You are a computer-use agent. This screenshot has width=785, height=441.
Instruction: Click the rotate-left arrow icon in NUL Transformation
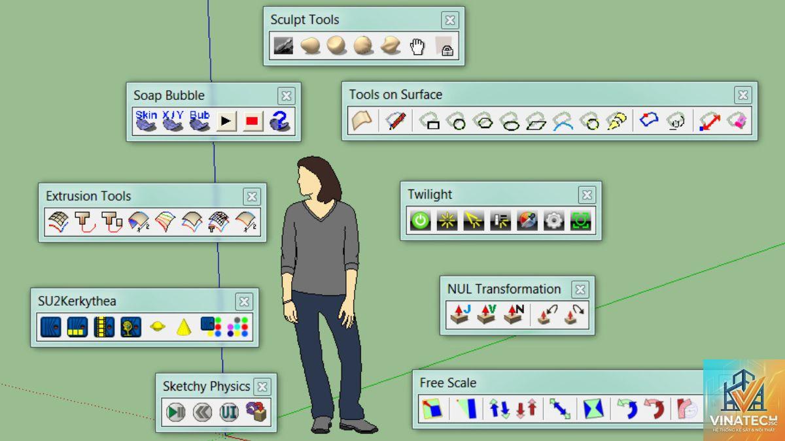pyautogui.click(x=546, y=315)
